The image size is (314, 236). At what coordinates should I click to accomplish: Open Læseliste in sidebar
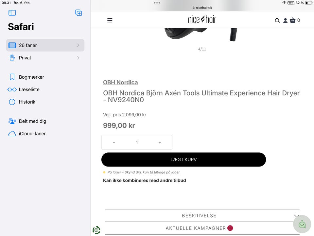(29, 89)
